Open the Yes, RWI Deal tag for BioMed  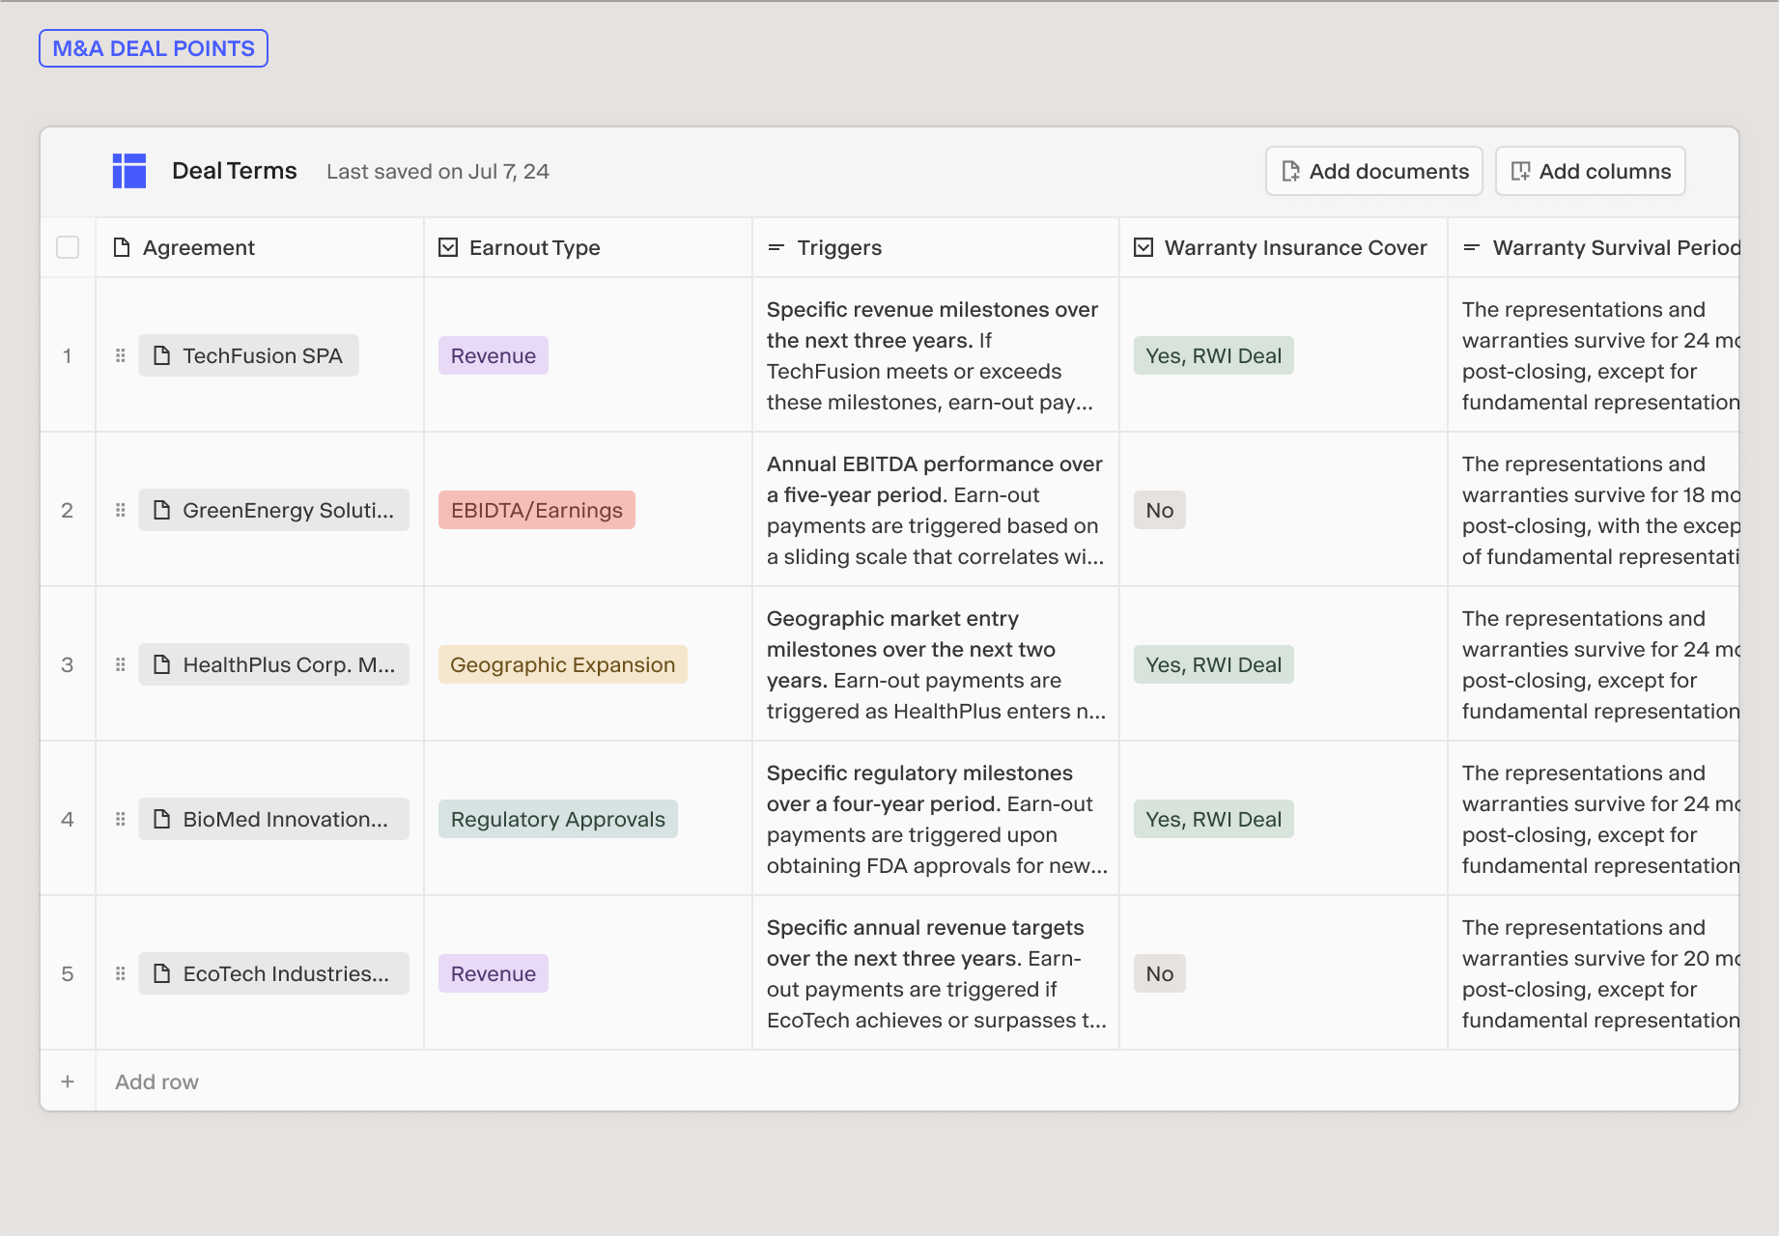pos(1213,819)
